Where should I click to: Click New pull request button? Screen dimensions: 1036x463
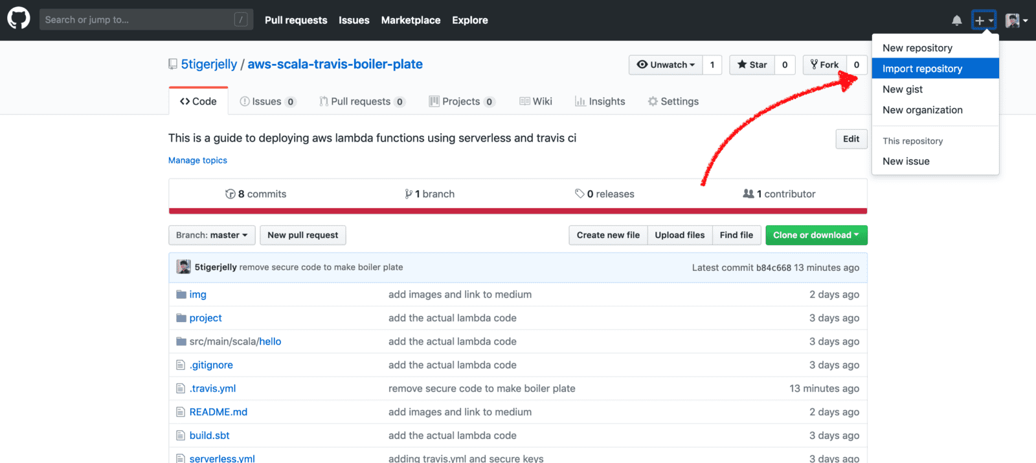coord(303,235)
